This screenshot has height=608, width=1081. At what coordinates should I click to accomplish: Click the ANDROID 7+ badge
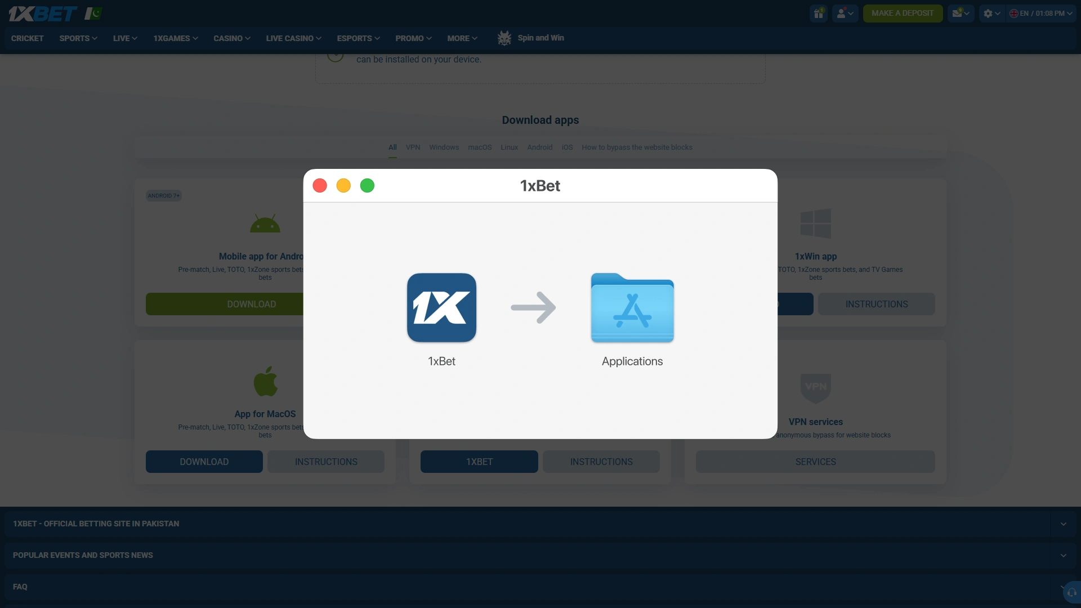point(164,196)
